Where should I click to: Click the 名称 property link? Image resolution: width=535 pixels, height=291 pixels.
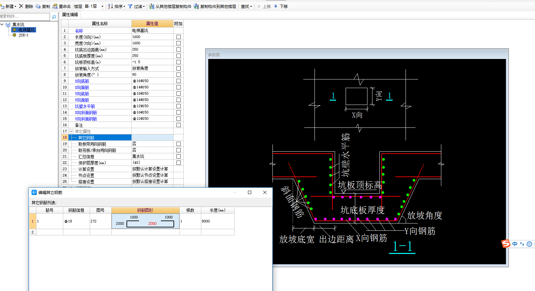[79, 31]
